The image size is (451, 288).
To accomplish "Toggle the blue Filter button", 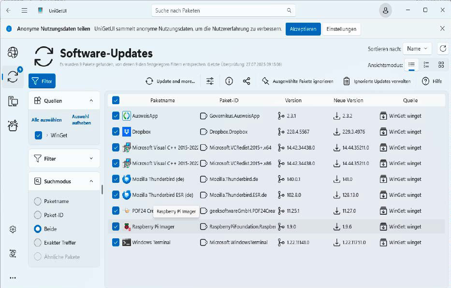I will [x=42, y=81].
